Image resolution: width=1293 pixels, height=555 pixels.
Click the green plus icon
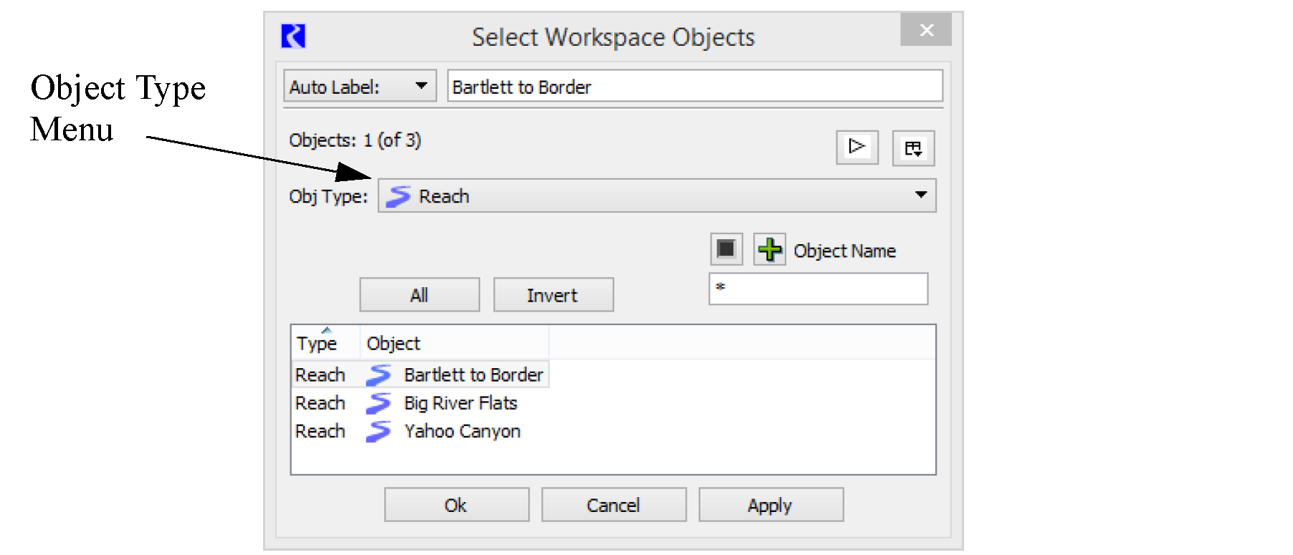(769, 250)
